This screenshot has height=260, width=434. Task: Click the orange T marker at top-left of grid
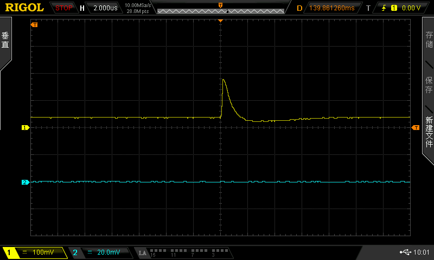(34, 25)
